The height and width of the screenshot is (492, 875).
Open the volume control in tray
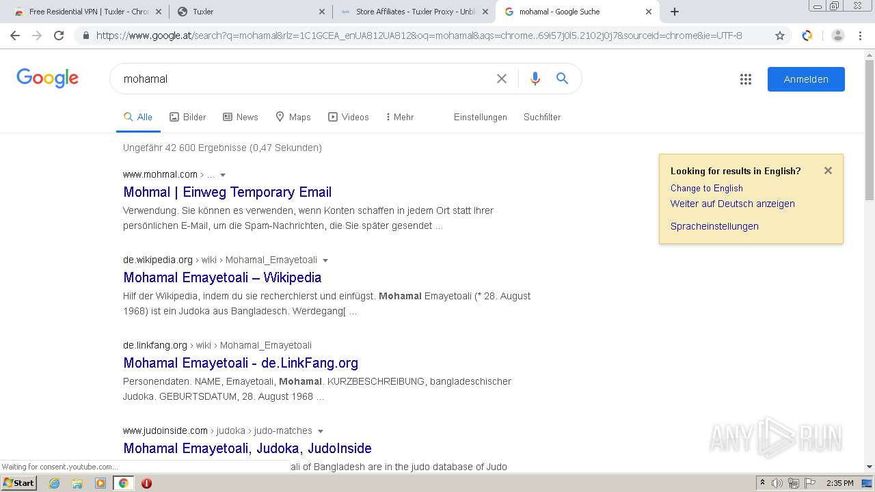[x=777, y=483]
